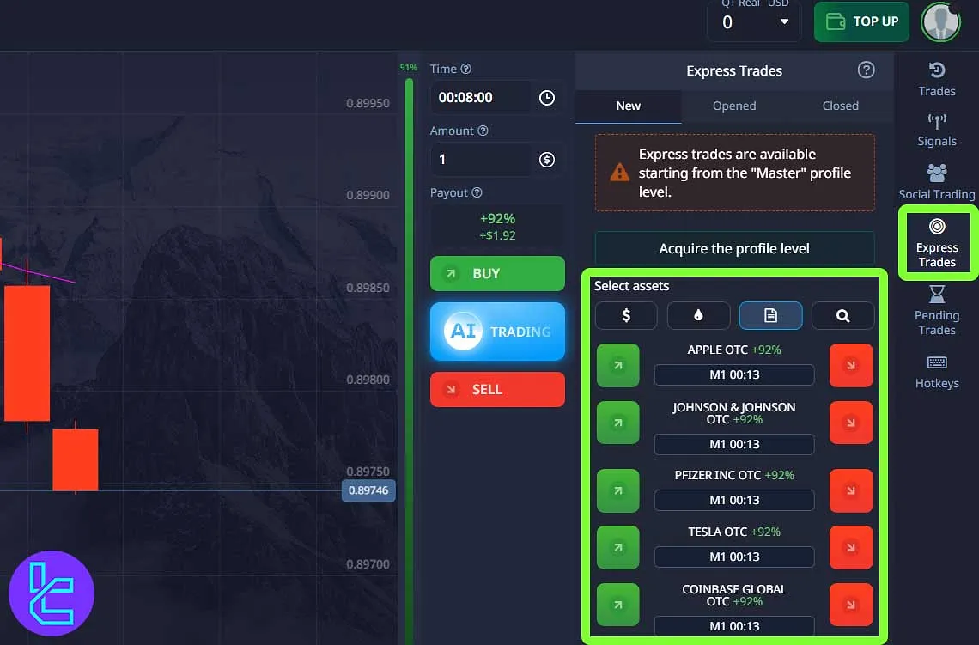Open the Hotkeys keyboard icon

click(x=936, y=363)
